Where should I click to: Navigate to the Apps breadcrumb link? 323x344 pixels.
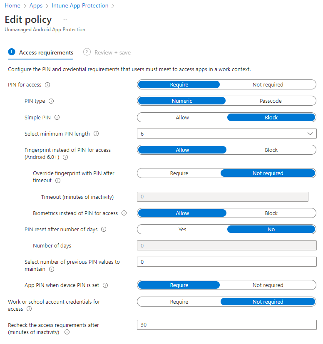[x=36, y=6]
